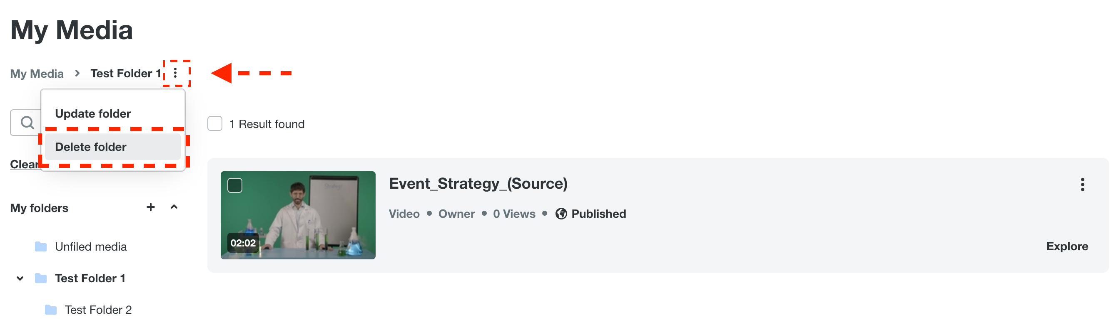Click the Unfiled media folder icon
The image size is (1116, 335).
(x=41, y=247)
